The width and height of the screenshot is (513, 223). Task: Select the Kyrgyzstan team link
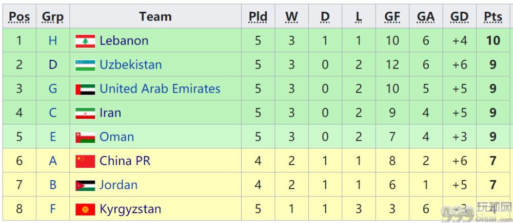tap(130, 209)
